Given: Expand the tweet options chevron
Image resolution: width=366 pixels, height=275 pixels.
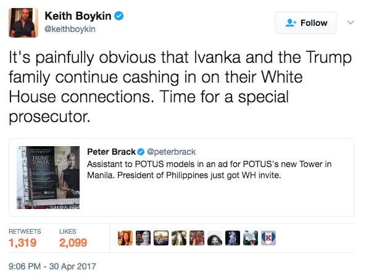Looking at the screenshot, I should coord(351,23).
